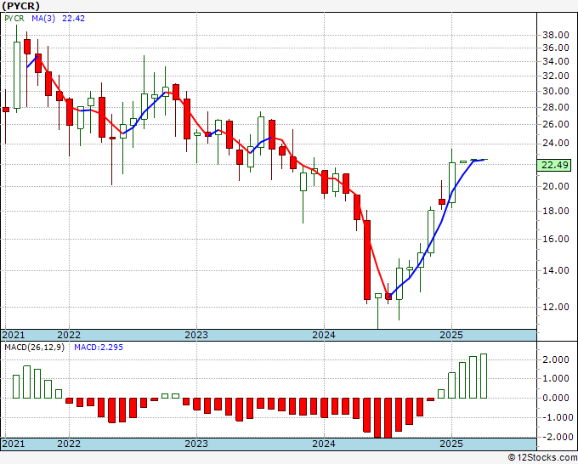
Task: Click 2024 on the price chart time axis
Action: tap(324, 335)
